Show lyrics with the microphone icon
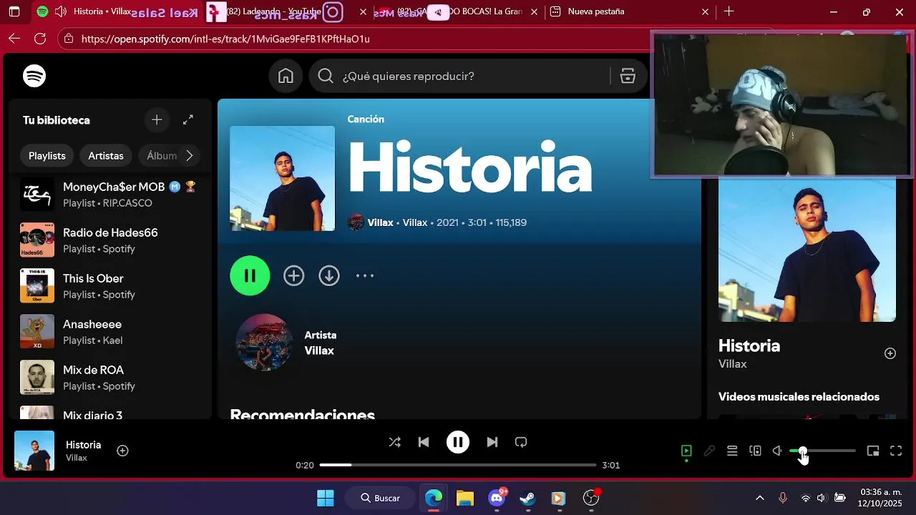Screen dimensions: 916x515 pyautogui.click(x=709, y=451)
